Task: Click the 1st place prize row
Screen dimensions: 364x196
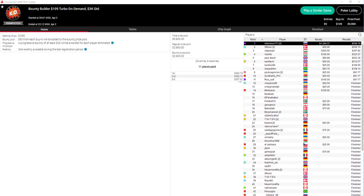Action: pos(207,73)
